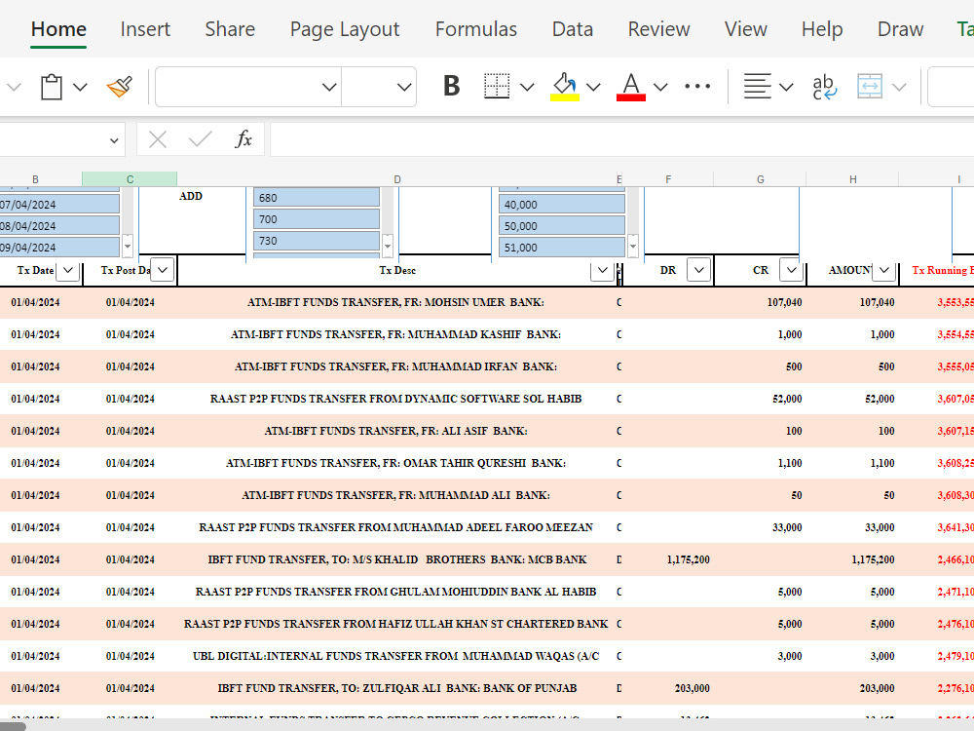Open font color dropdown arrow

click(660, 87)
